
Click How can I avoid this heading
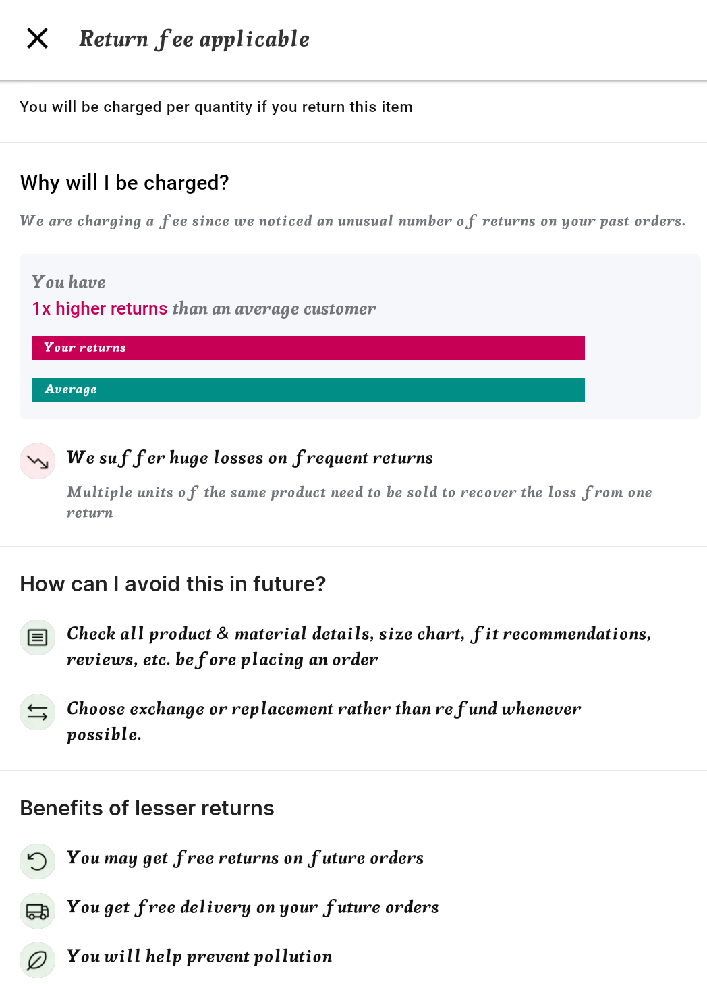pyautogui.click(x=173, y=584)
